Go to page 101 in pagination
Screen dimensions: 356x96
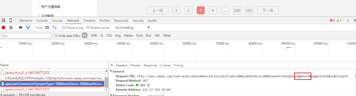(249, 11)
